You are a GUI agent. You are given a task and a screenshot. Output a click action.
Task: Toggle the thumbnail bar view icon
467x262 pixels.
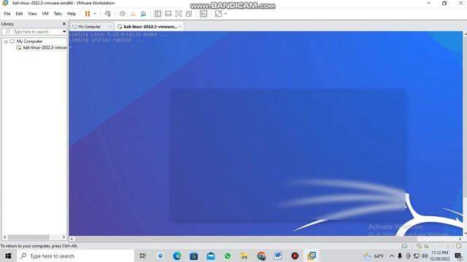(x=169, y=14)
